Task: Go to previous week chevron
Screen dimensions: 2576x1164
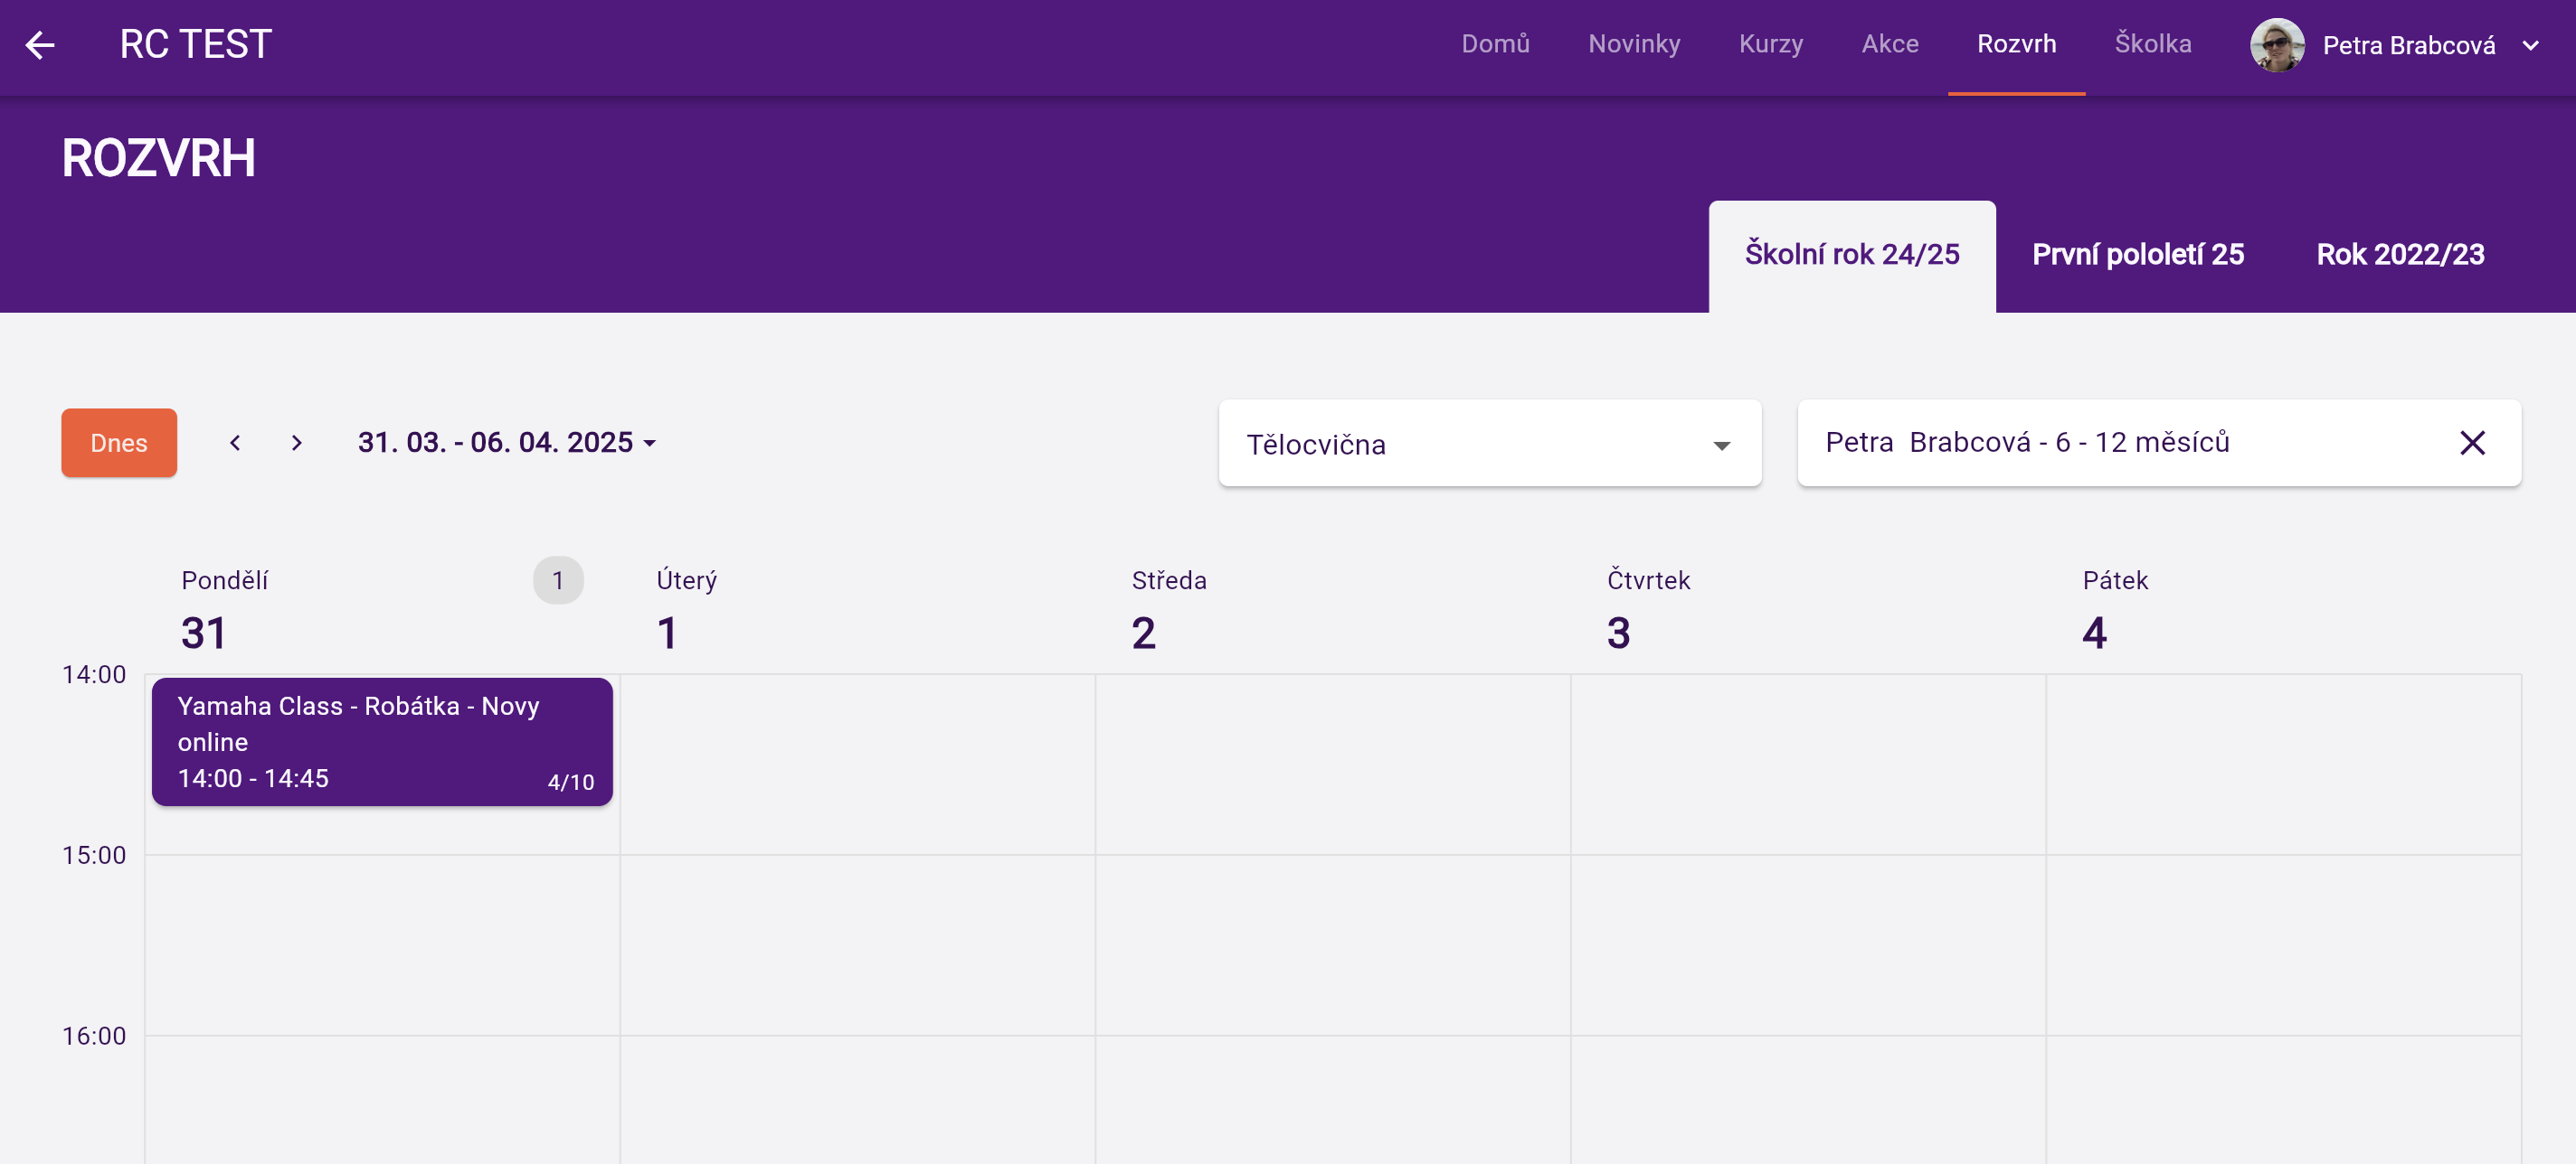Action: [x=235, y=443]
